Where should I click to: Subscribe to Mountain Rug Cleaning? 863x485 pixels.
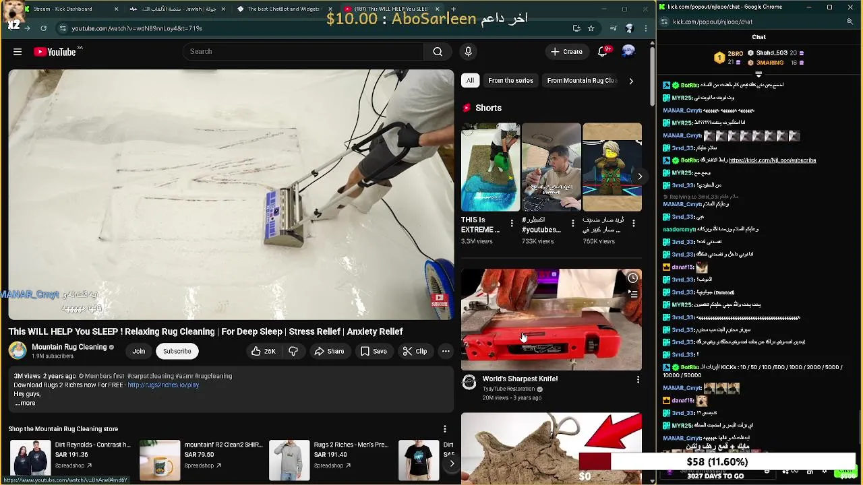coord(177,351)
